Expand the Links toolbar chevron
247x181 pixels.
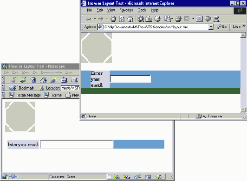tap(244, 26)
